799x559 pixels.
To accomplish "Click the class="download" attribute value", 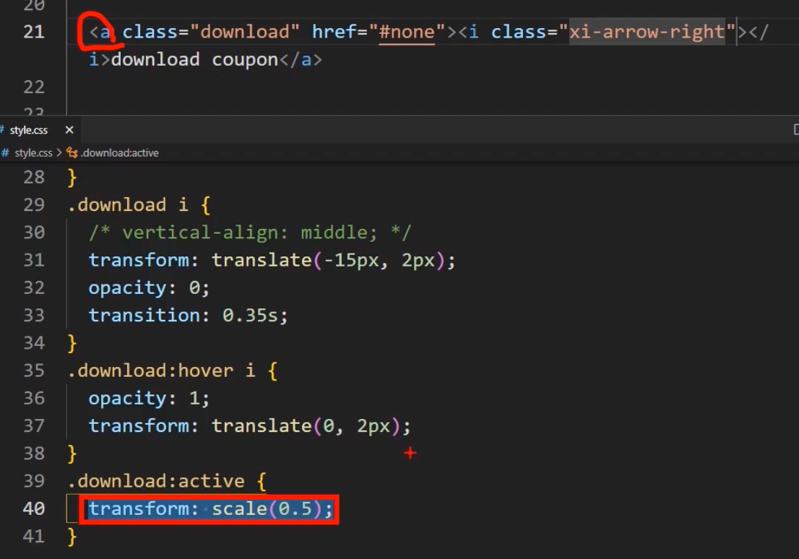I will pos(245,32).
